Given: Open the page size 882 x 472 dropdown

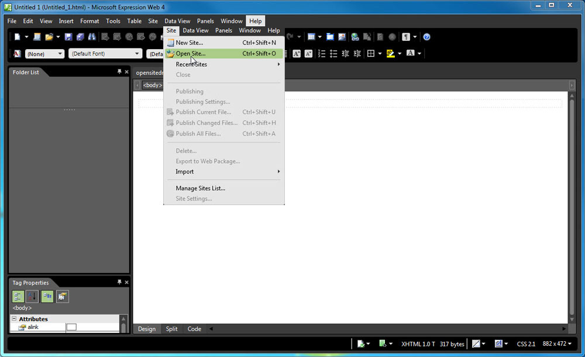Looking at the screenshot, I should [557, 344].
